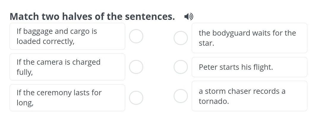This screenshot has height=119, width=313.
Task: Click the words 'loaded correctly,' in the first card
Action: click(45, 41)
